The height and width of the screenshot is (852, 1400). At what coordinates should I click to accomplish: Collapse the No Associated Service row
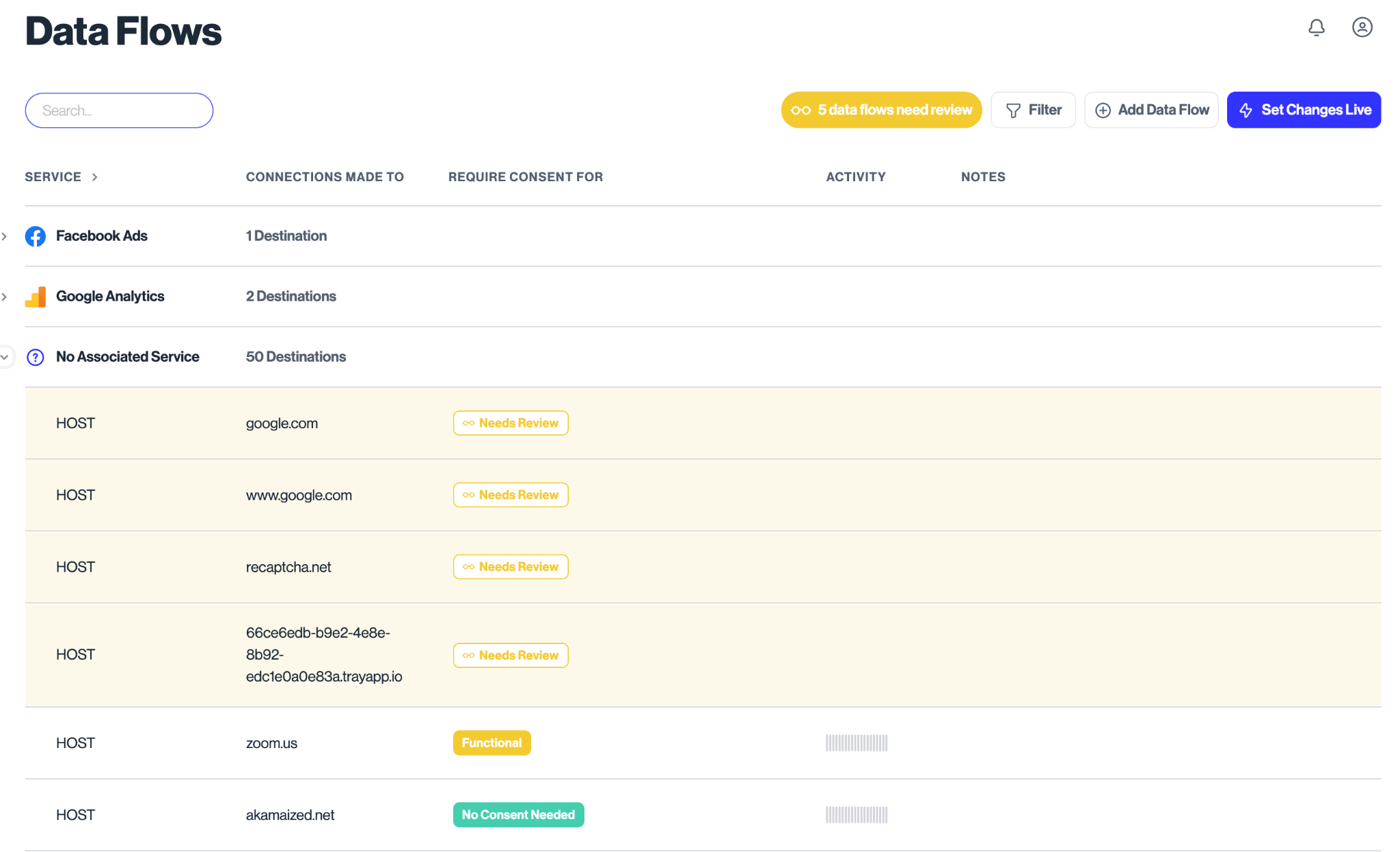click(5, 357)
